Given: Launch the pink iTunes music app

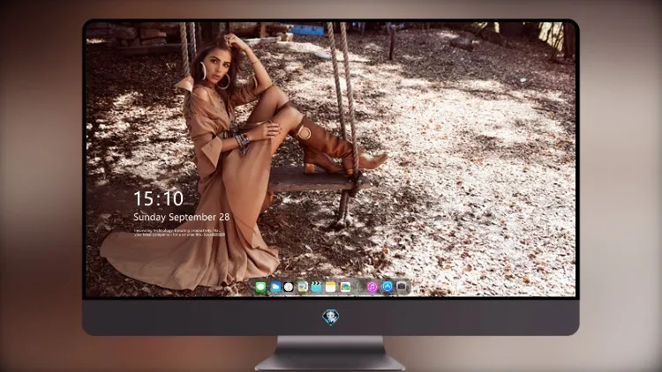Looking at the screenshot, I should 372,287.
